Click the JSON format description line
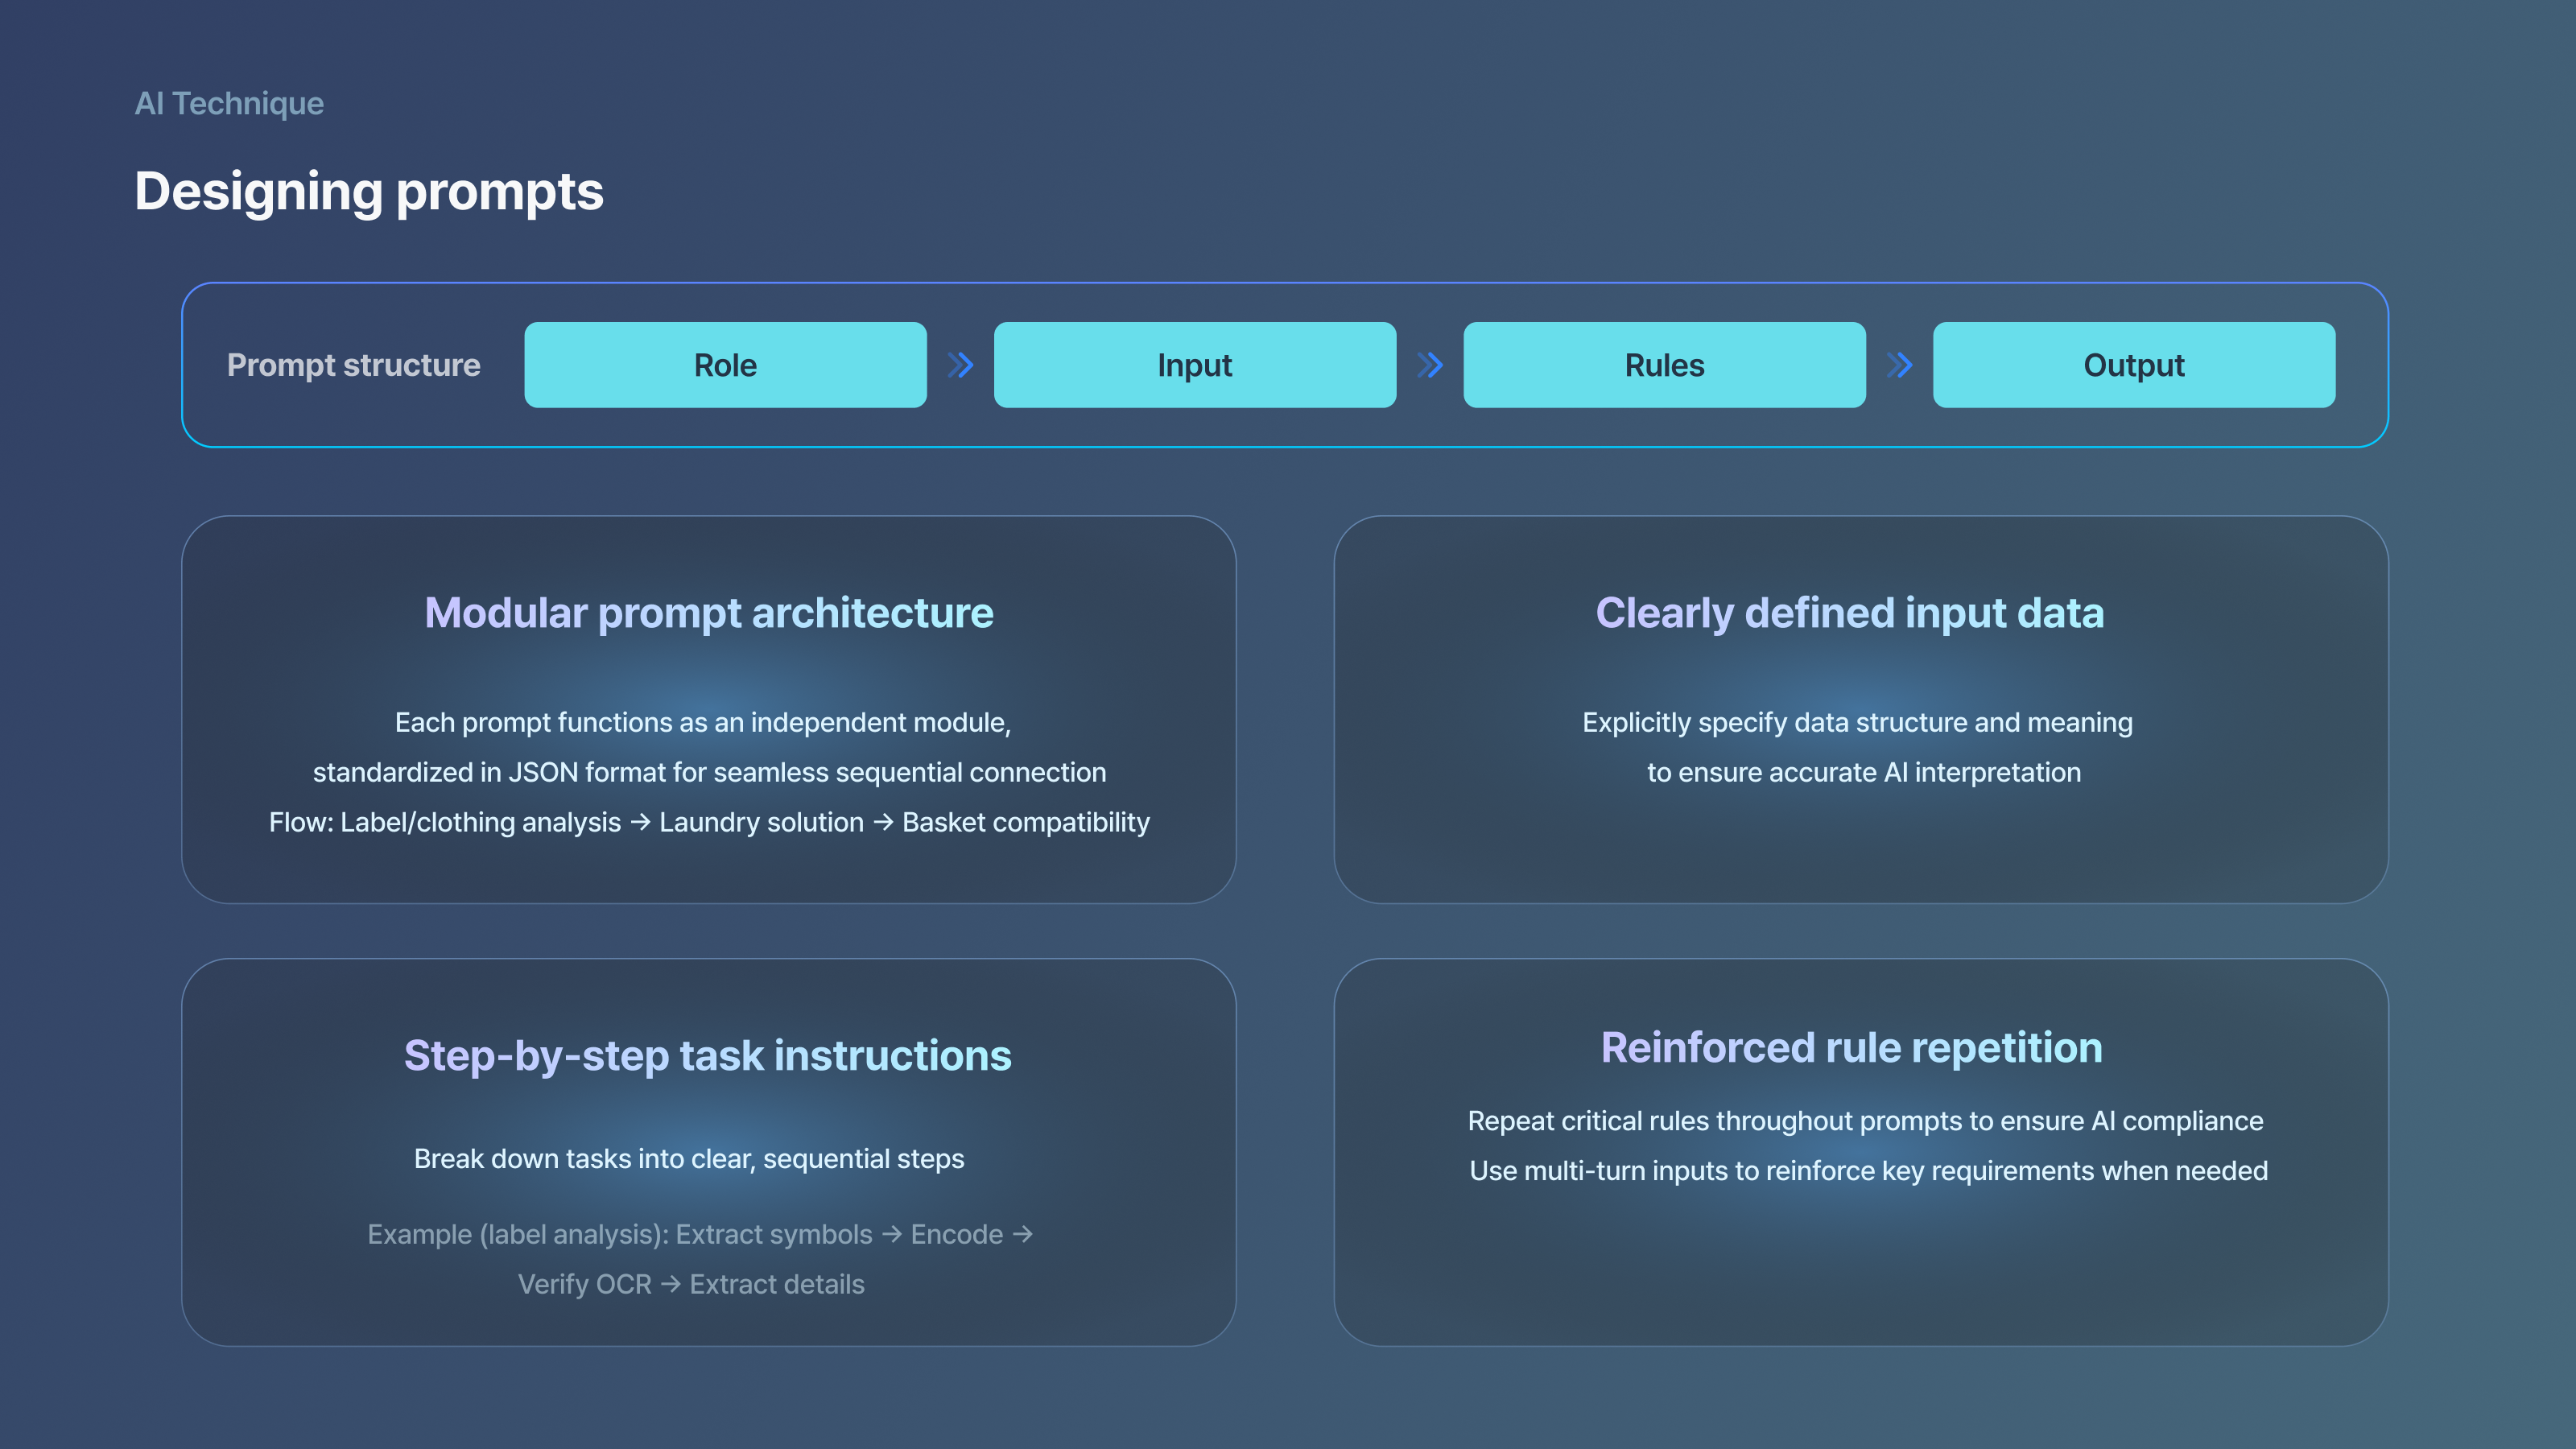The image size is (2576, 1449). click(708, 772)
